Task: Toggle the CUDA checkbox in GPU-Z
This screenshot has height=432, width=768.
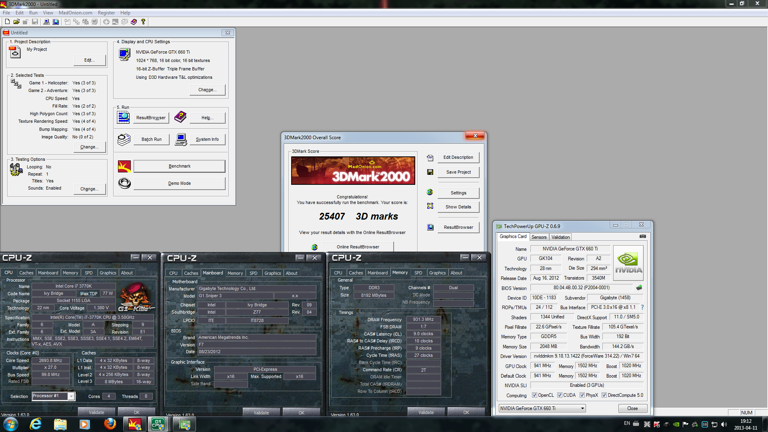Action: (560, 395)
